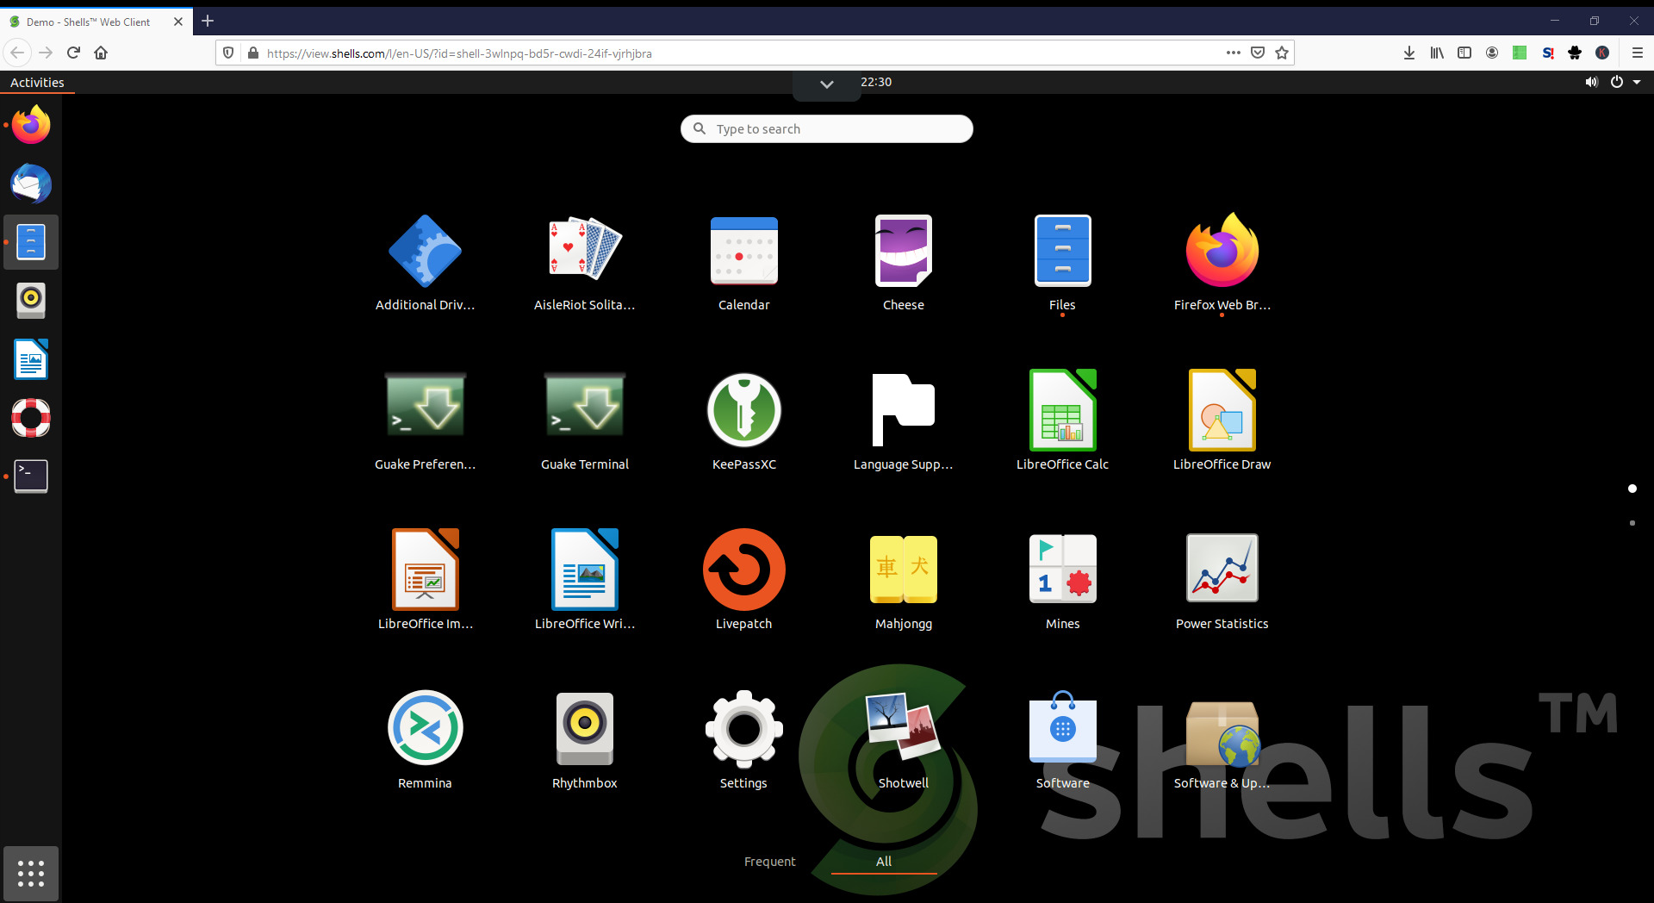The height and width of the screenshot is (903, 1654).
Task: Open Terminal from the dock
Action: coord(31,476)
